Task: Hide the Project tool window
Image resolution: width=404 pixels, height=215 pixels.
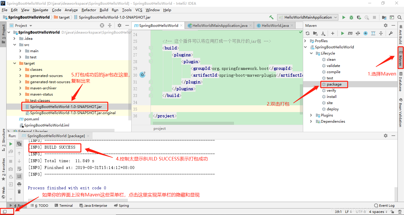Action: [x=127, y=25]
